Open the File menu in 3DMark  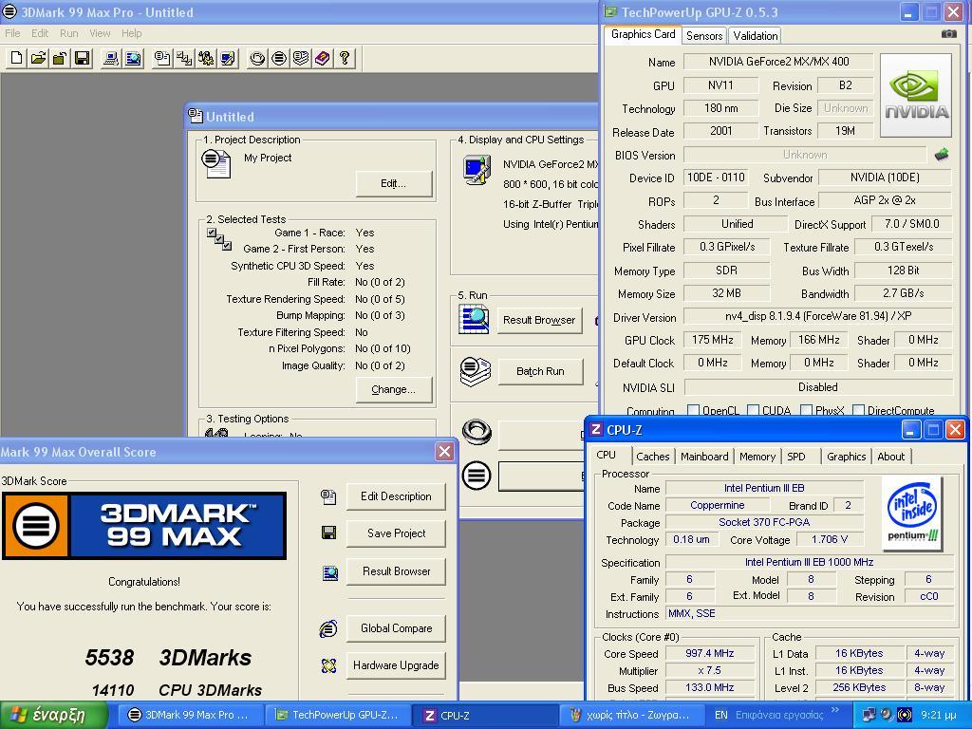[12, 33]
